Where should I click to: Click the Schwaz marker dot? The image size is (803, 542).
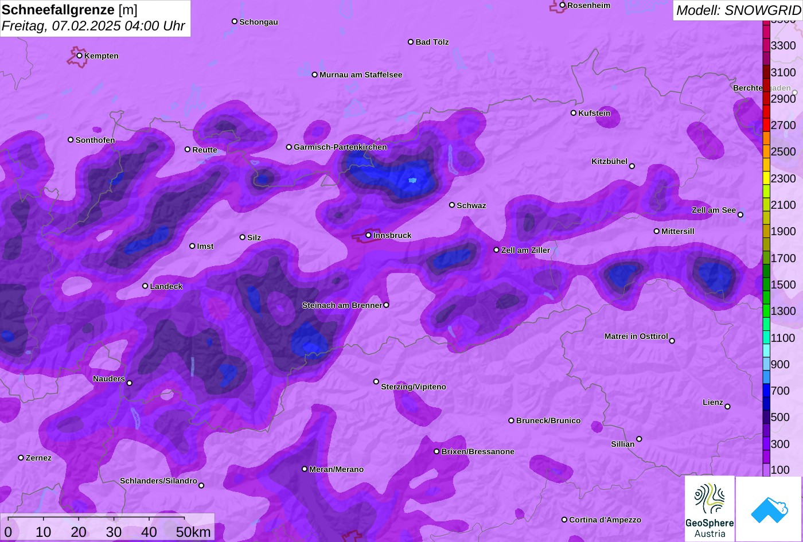tap(452, 205)
